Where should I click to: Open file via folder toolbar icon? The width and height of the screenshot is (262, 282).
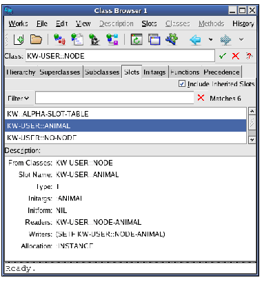[36, 39]
